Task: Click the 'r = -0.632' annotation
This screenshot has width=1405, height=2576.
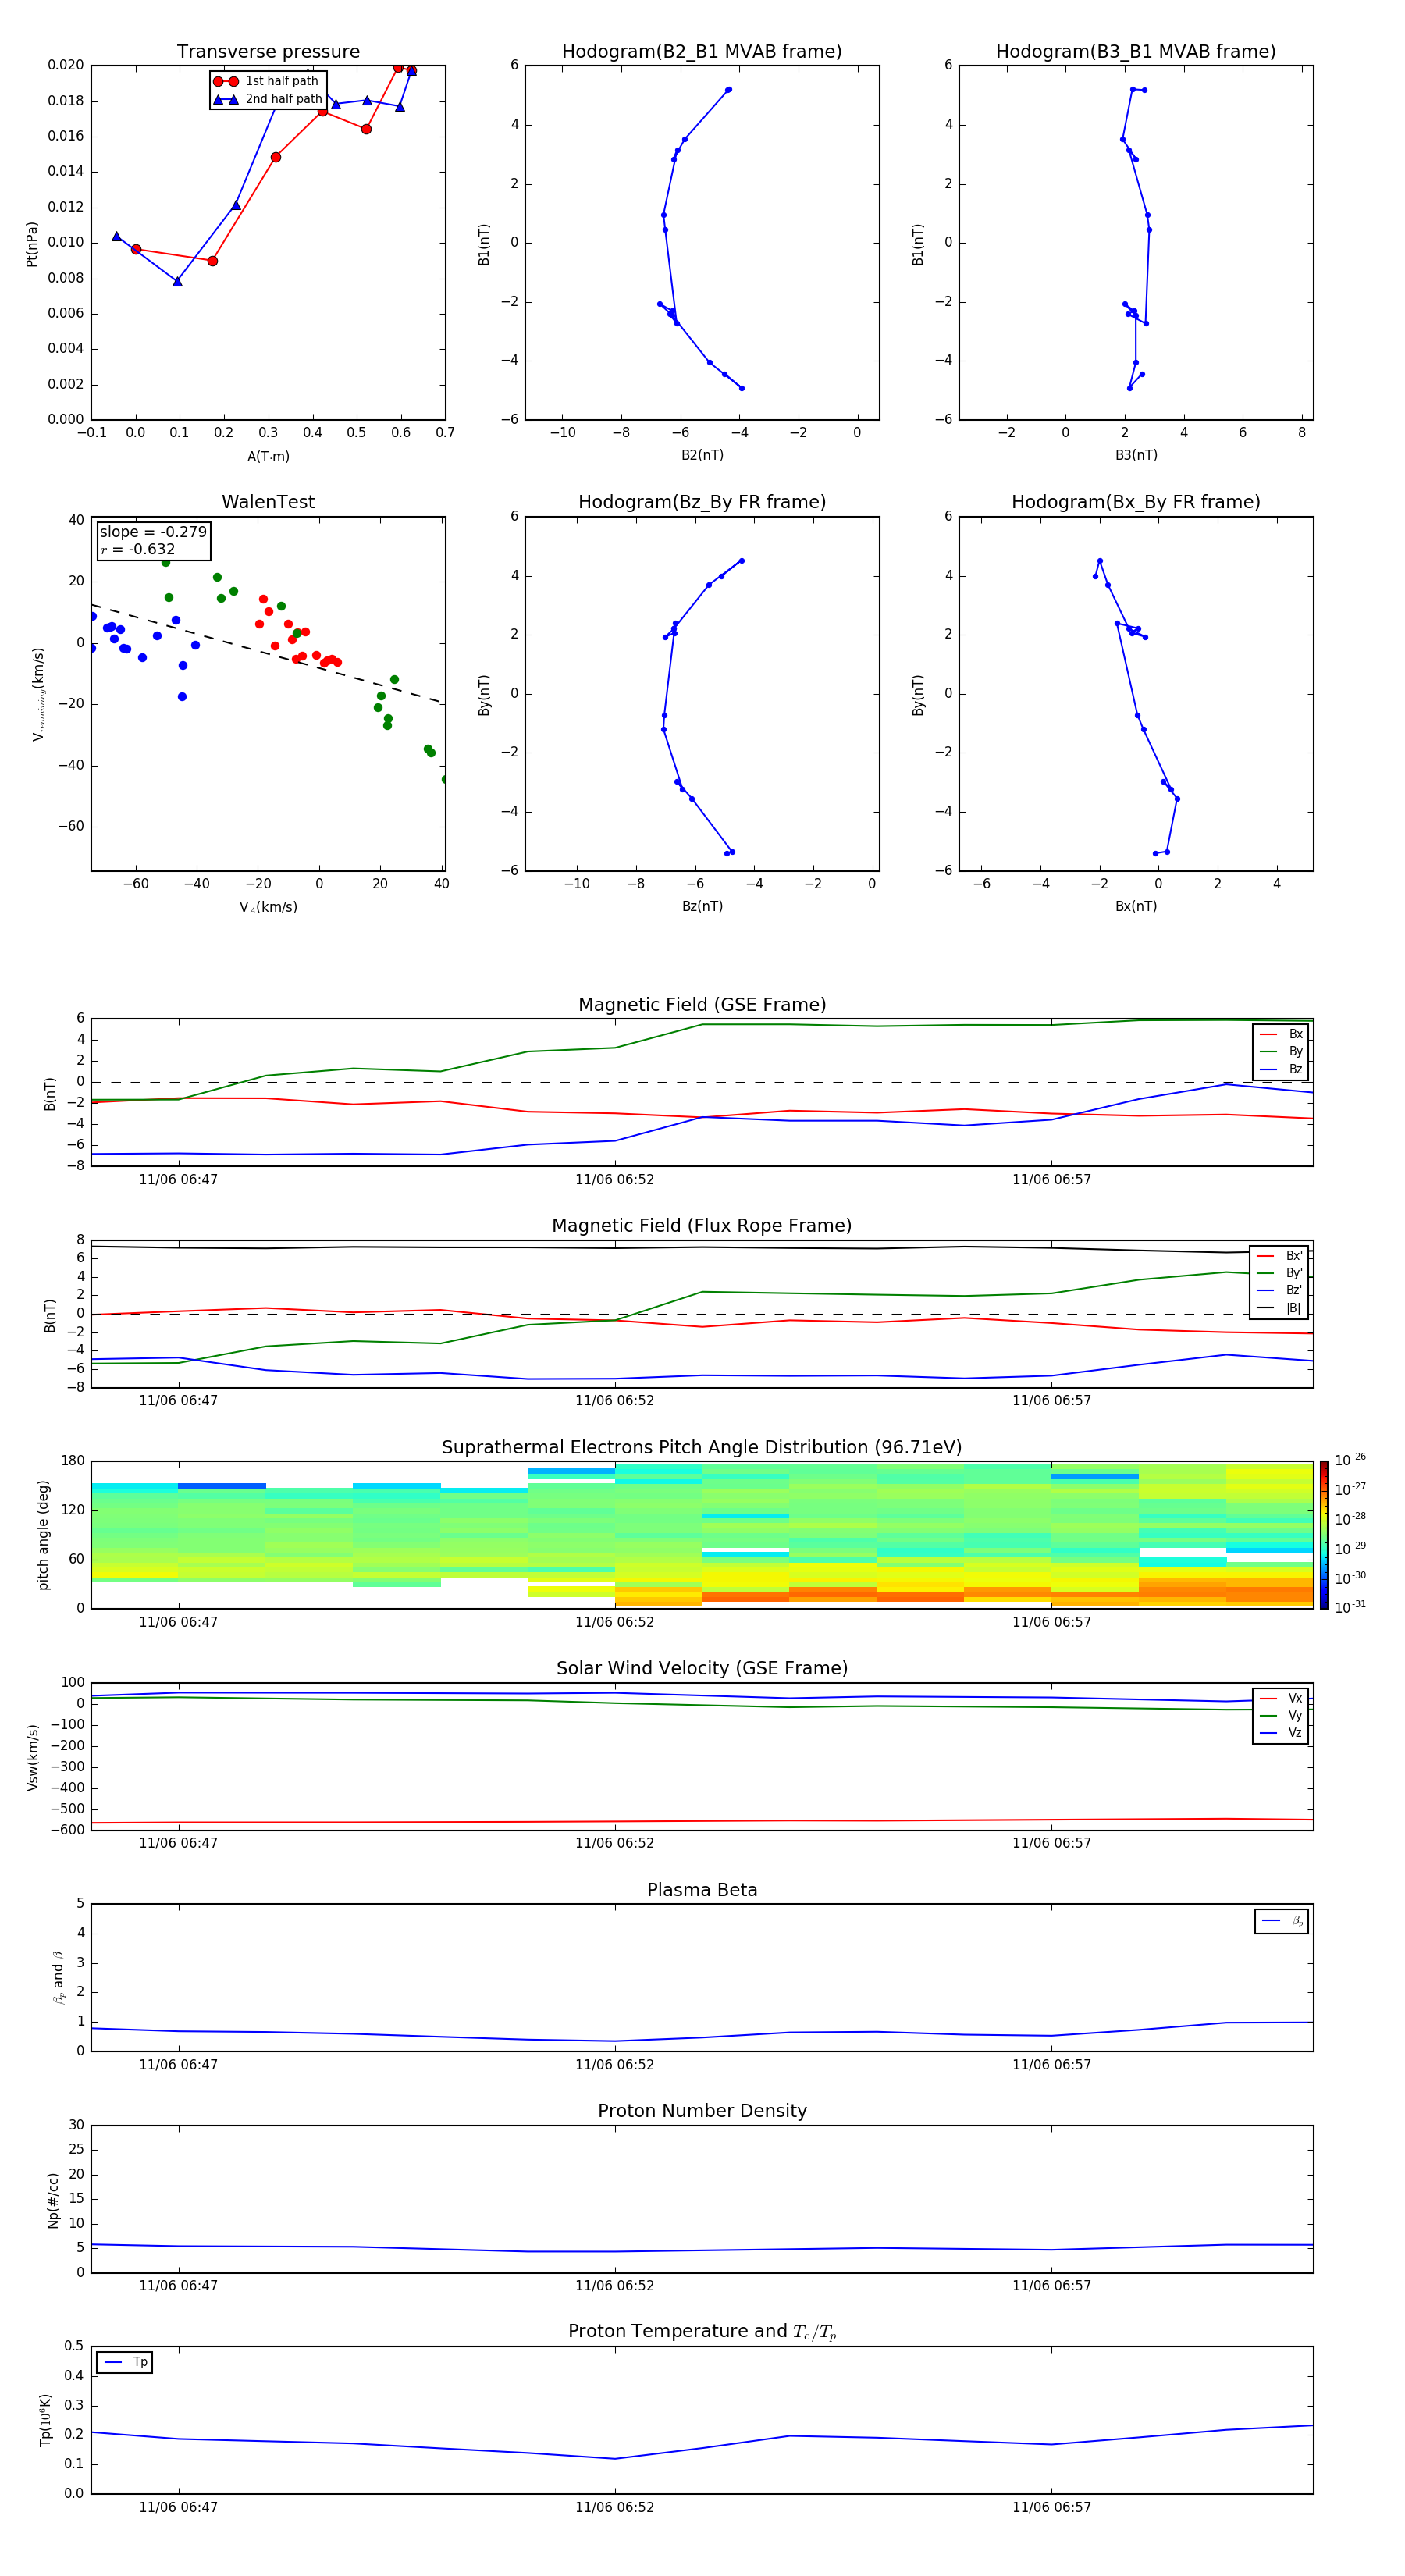Action: coord(138,549)
